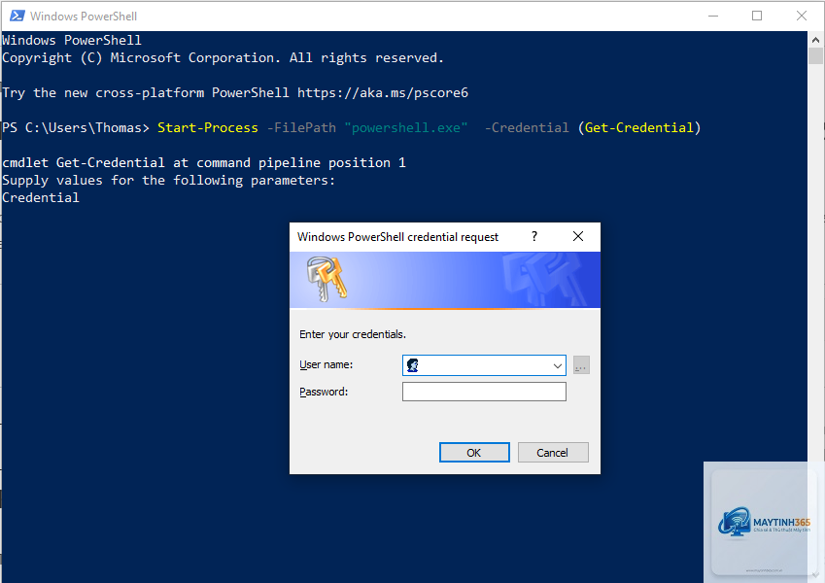Click the 'Start-Process' command text
Image resolution: width=825 pixels, height=583 pixels.
point(208,128)
